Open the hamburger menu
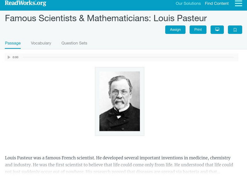 [x=238, y=3]
